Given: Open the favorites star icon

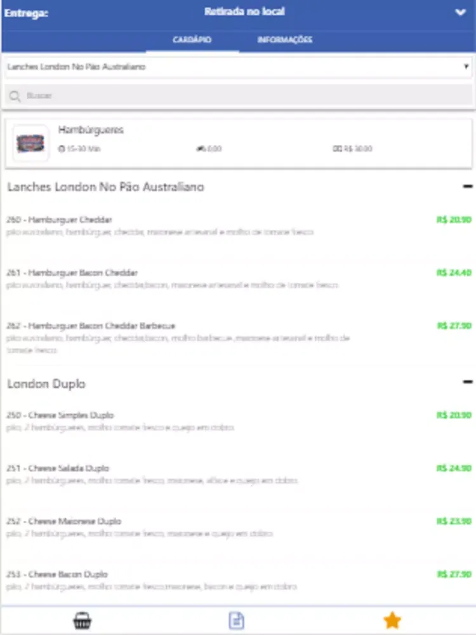Looking at the screenshot, I should (x=392, y=620).
